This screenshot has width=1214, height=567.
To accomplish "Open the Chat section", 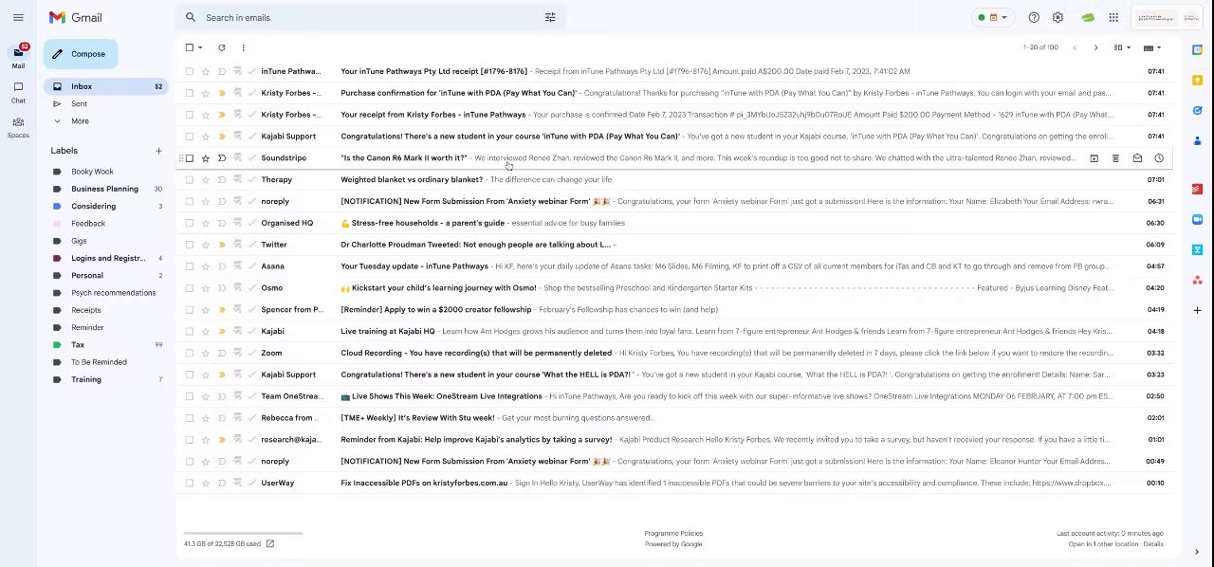I will pos(18,92).
